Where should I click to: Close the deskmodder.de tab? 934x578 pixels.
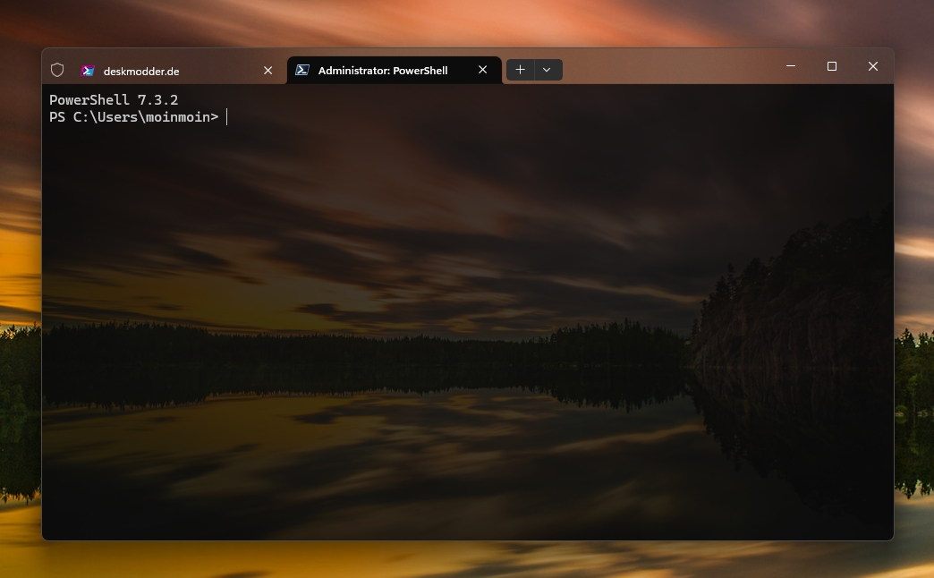(268, 71)
